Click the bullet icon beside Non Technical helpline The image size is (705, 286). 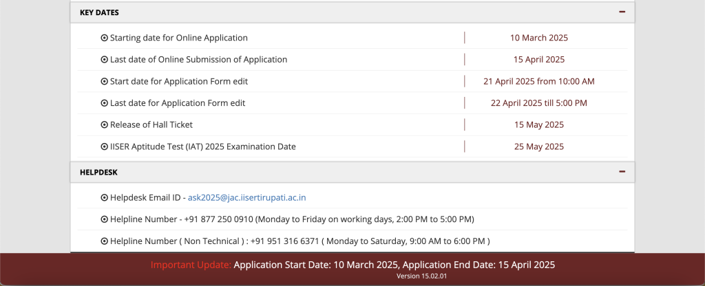[105, 241]
